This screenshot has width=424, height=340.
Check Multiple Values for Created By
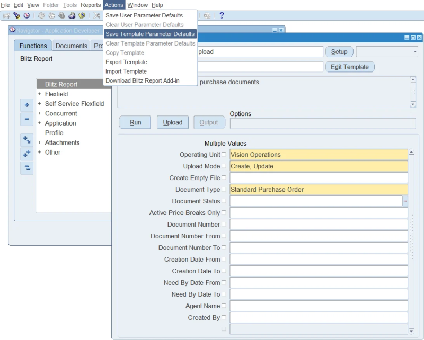[224, 317]
